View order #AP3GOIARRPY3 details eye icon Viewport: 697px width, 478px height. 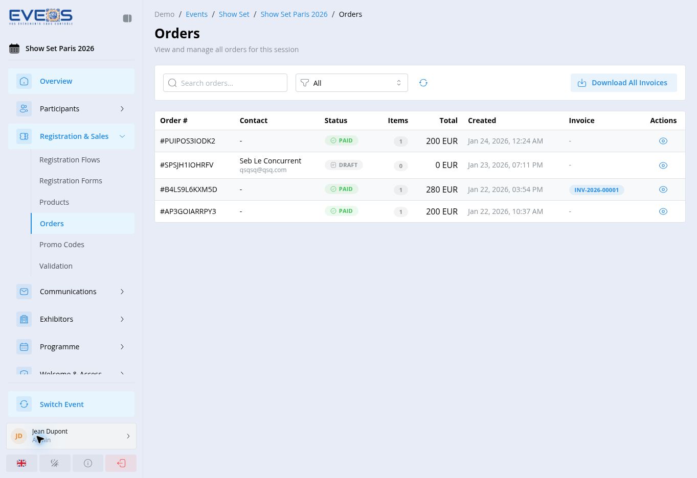(663, 211)
